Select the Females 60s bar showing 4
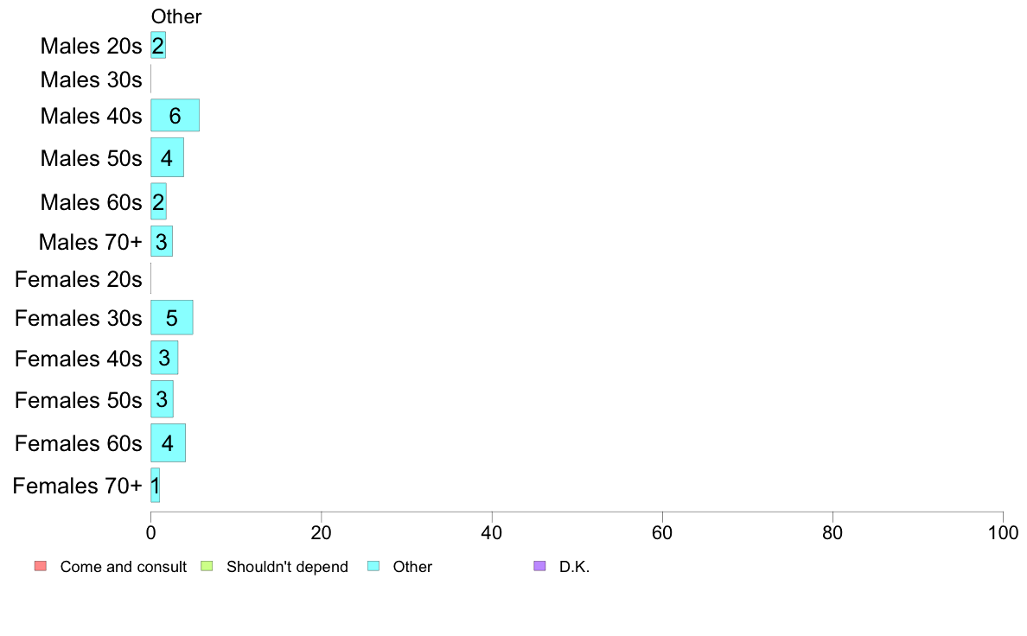The width and height of the screenshot is (1027, 636). click(168, 442)
